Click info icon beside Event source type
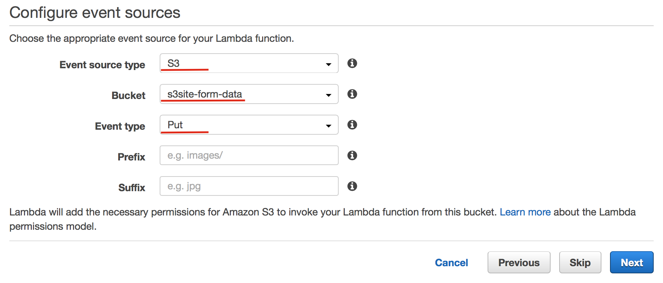Screen dimensions: 663x283 point(352,63)
